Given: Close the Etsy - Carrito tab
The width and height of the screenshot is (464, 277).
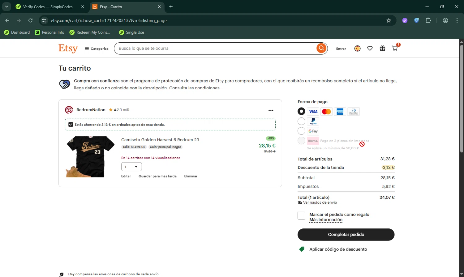Looking at the screenshot, I should (159, 7).
